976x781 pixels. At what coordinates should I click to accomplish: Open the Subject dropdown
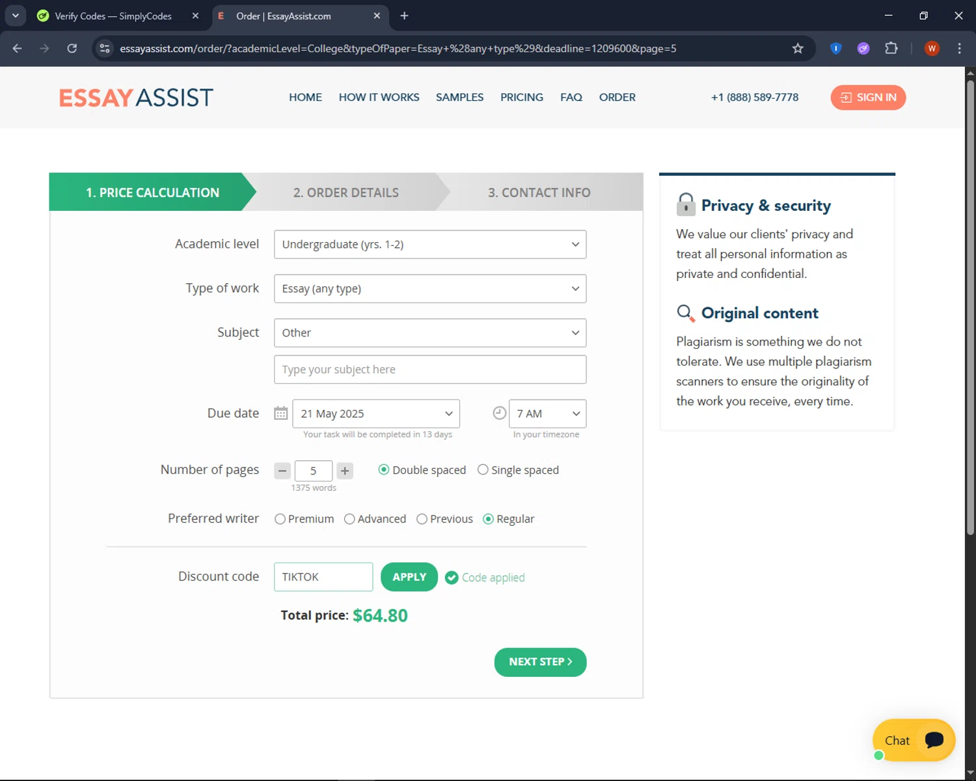tap(430, 333)
